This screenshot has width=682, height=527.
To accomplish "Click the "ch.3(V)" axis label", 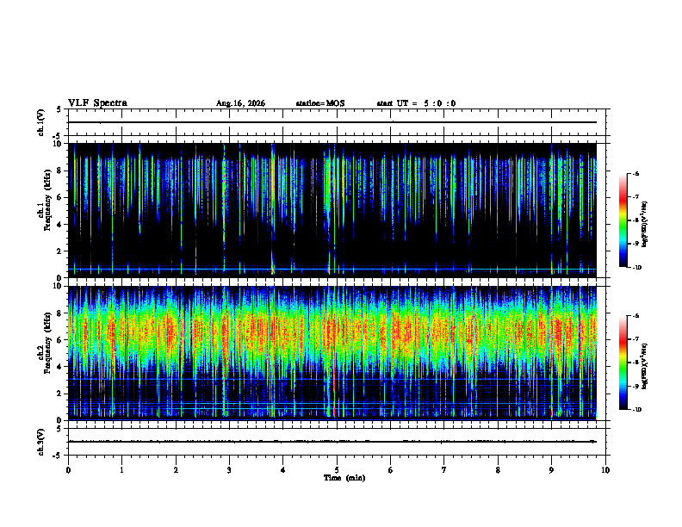I will click(x=40, y=443).
